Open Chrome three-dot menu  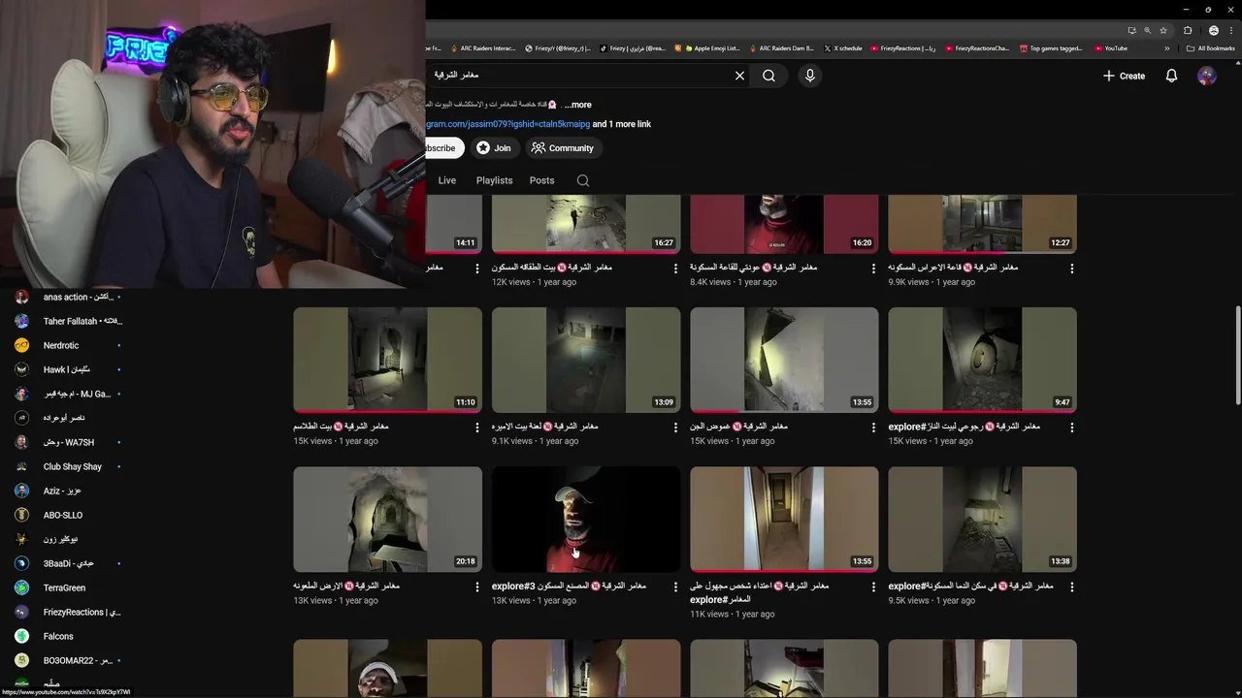(1229, 30)
